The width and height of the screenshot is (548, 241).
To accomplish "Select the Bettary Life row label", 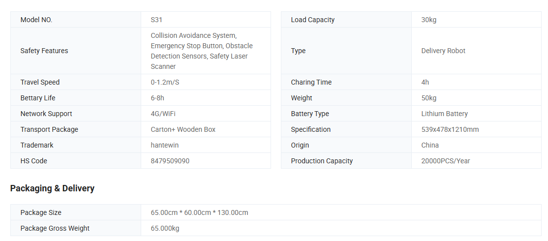I will (38, 98).
